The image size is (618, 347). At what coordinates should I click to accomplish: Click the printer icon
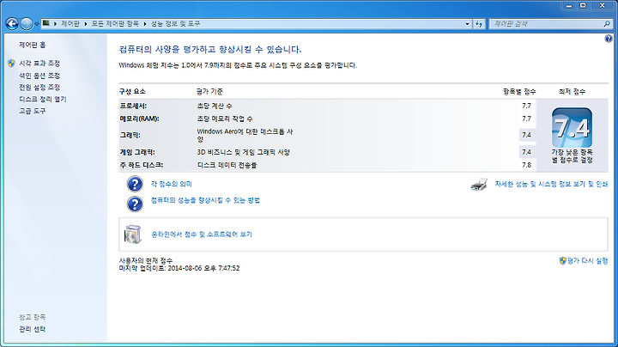[x=479, y=184]
